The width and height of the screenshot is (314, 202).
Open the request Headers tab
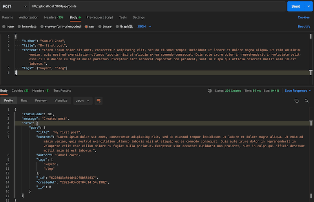[53, 17]
